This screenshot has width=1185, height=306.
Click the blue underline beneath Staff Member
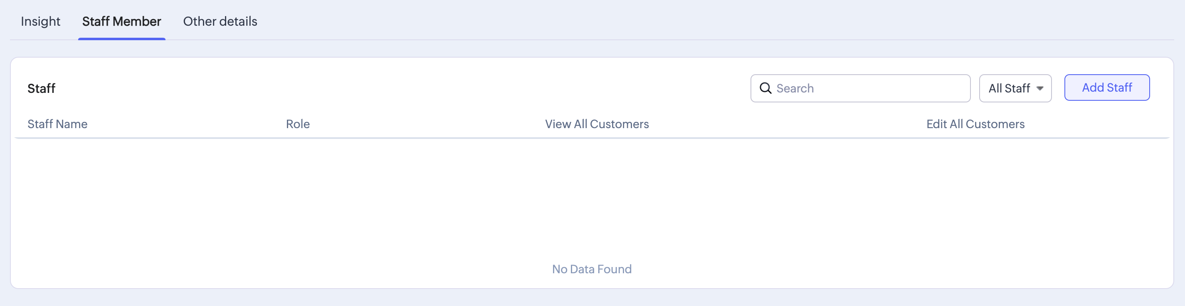pos(121,39)
